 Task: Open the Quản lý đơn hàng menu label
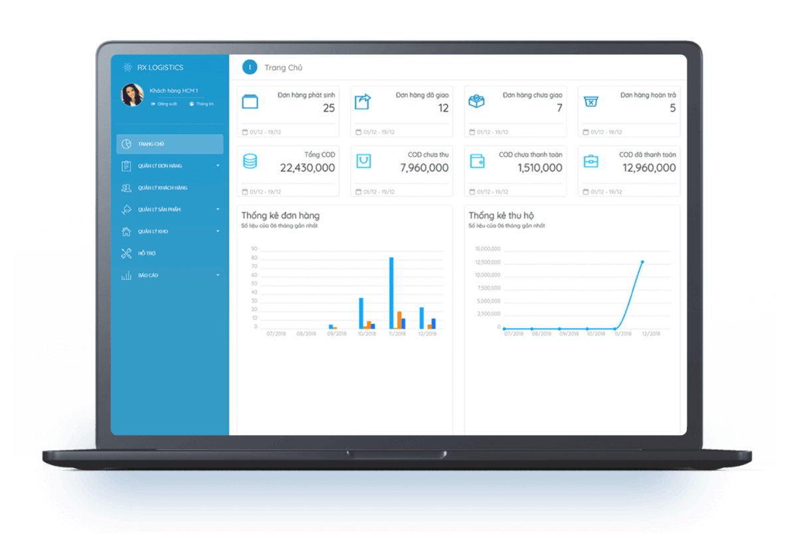tap(160, 166)
